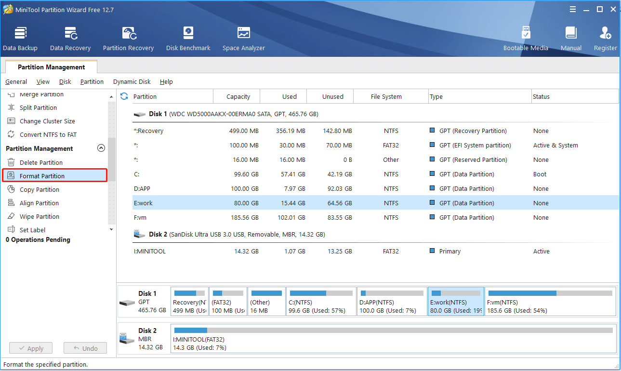The width and height of the screenshot is (621, 371).
Task: Click the C:(NTFS) block in the disk map
Action: point(321,302)
